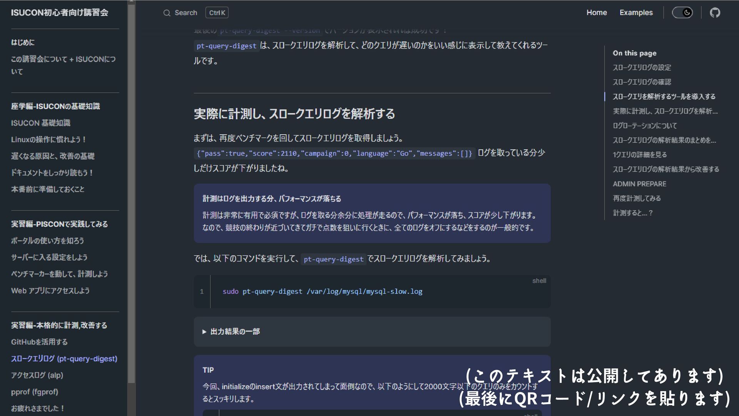Viewport: 739px width, 416px height.
Task: Click the 座学編-ISUCONの基礎知識 section header
Action: pyautogui.click(x=55, y=106)
